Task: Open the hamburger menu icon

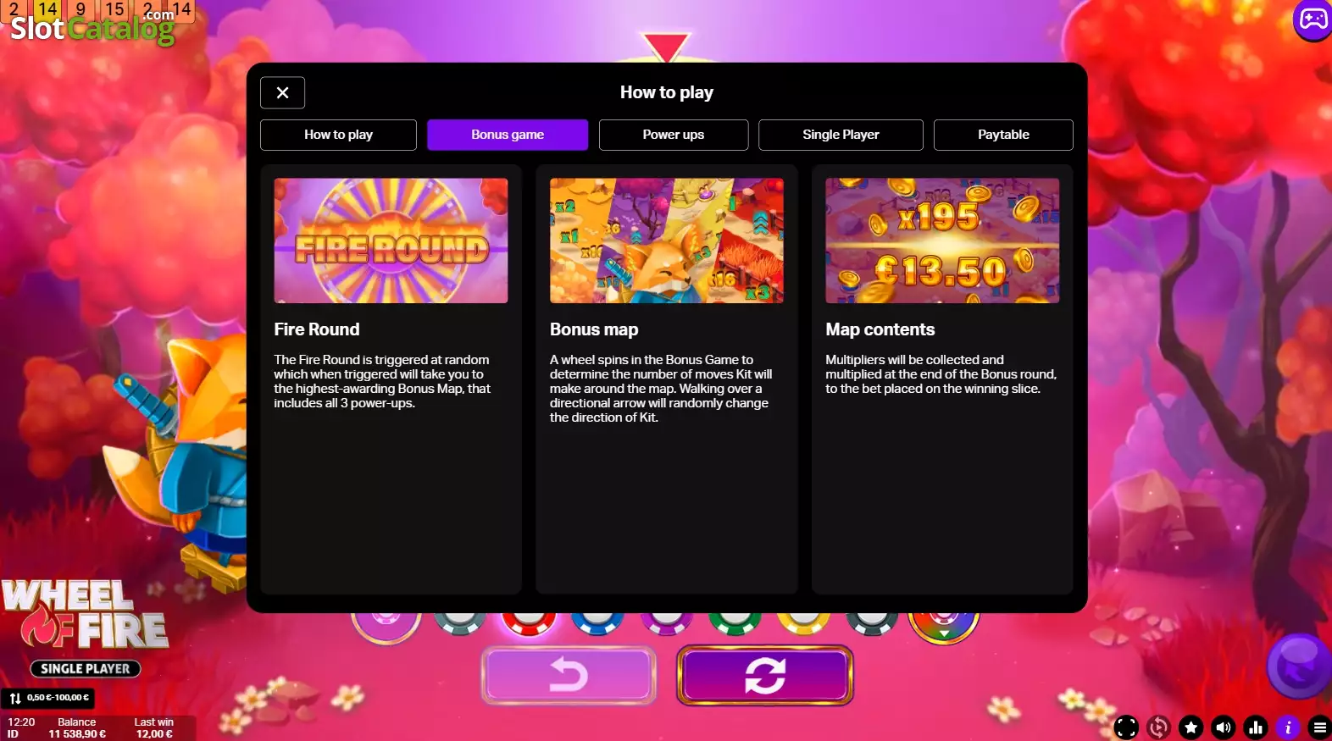Action: coord(1320,727)
